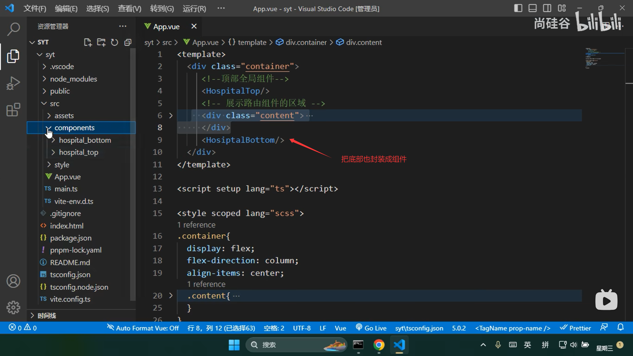Viewport: 633px width, 356px height.
Task: Toggle Auto Format Vue in status bar
Action: 143,328
